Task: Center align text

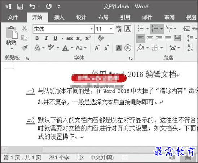Action: click(150, 38)
